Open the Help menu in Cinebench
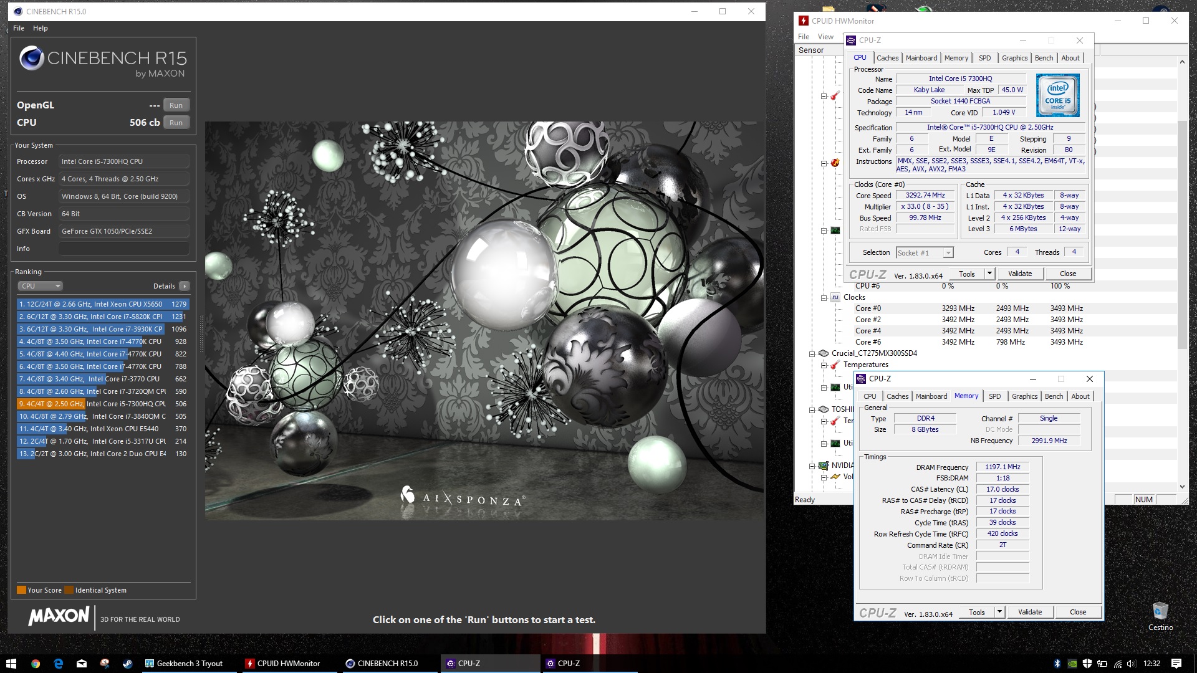The image size is (1197, 673). click(x=41, y=28)
